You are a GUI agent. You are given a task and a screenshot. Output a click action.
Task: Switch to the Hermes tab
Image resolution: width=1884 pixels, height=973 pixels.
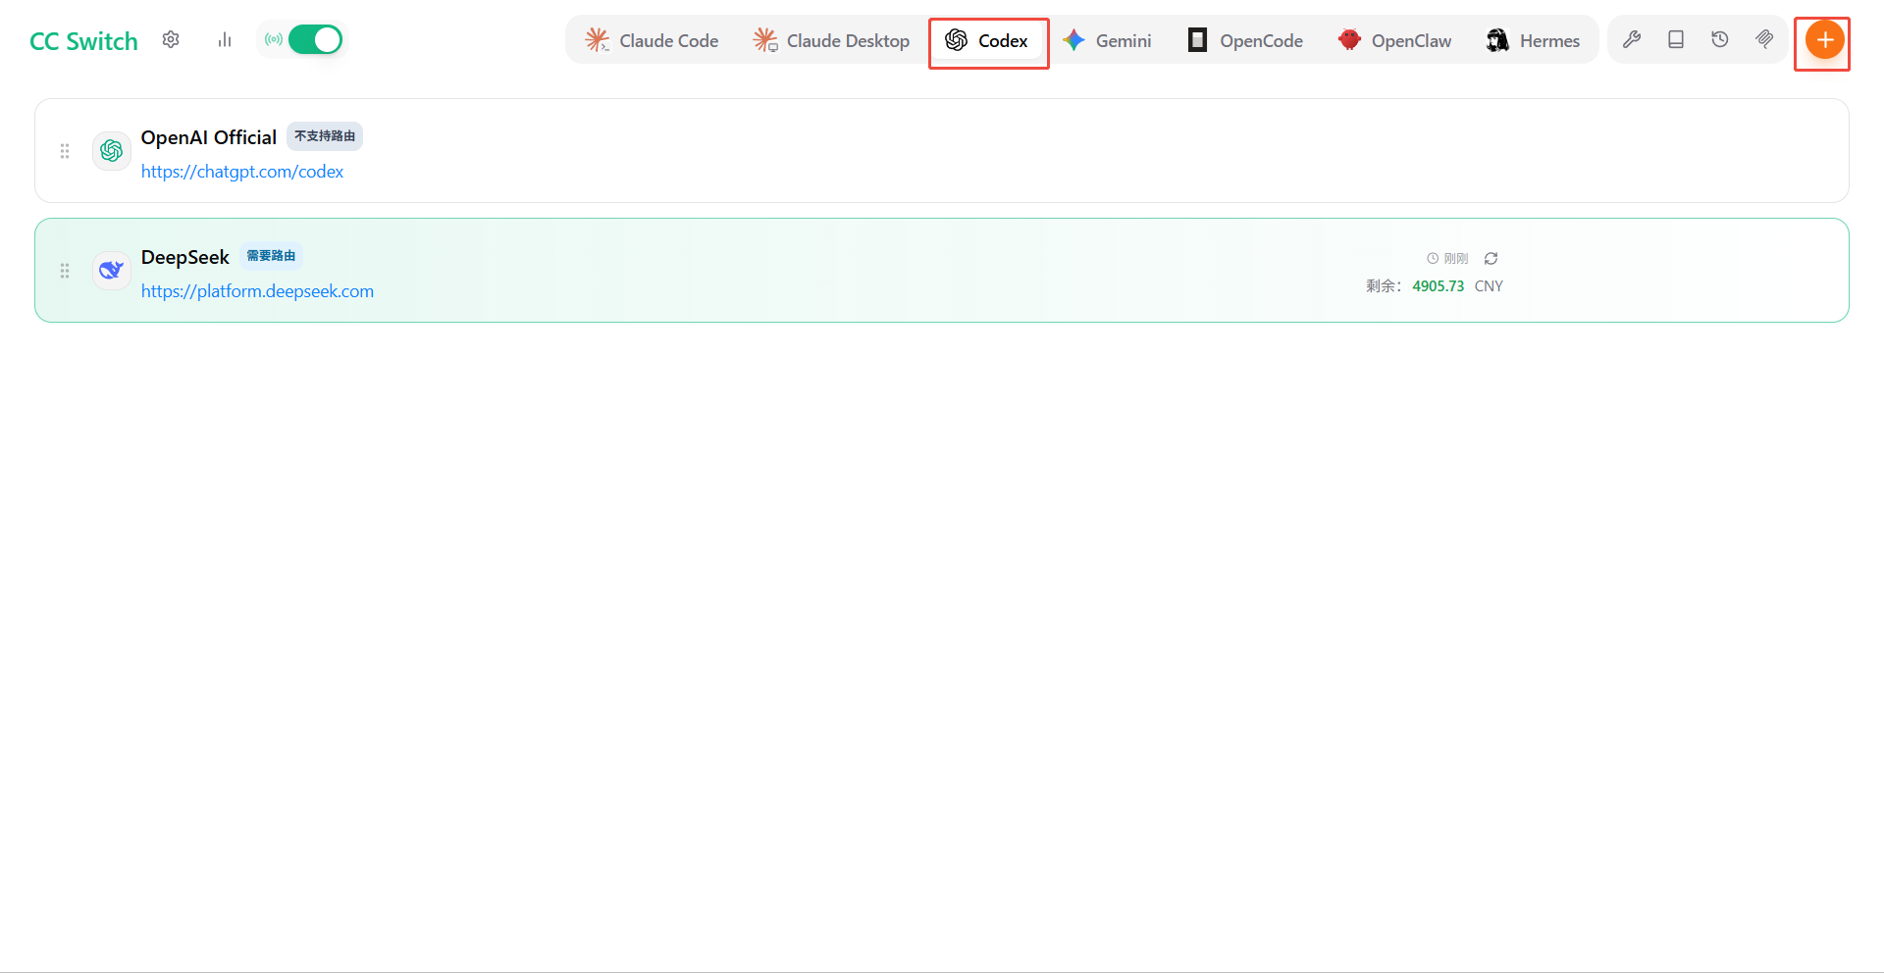click(1533, 40)
